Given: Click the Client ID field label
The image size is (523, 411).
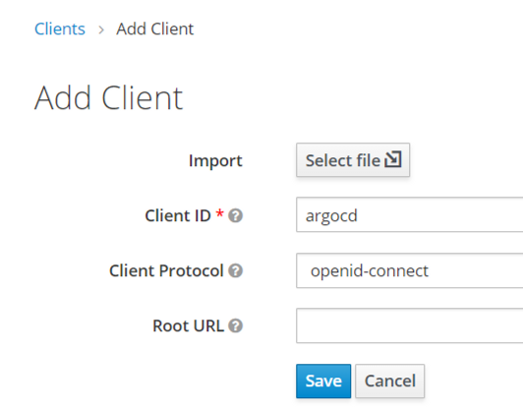Looking at the screenshot, I should pyautogui.click(x=178, y=215).
